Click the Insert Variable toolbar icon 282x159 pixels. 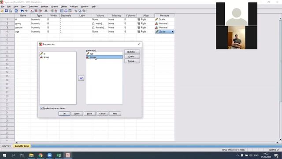tap(56, 11)
